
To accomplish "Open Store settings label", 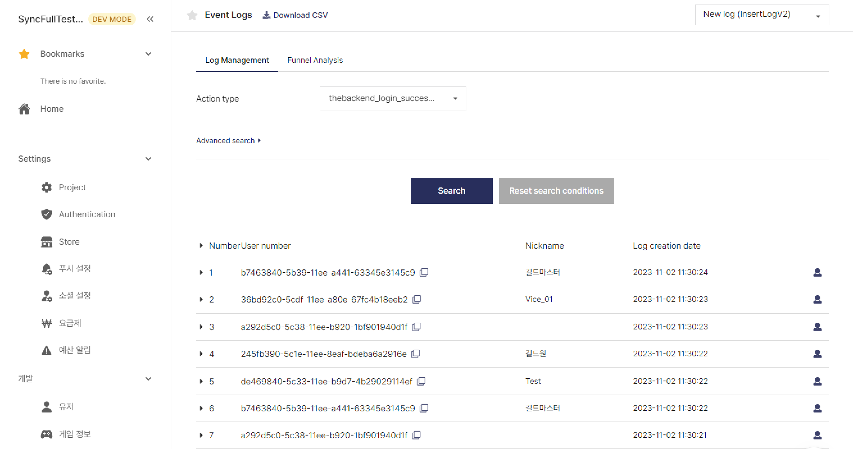I will click(x=69, y=242).
